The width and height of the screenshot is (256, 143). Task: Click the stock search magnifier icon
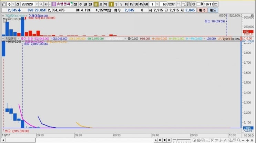point(41,4)
